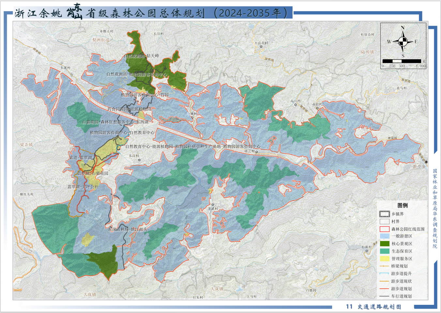Click the 龙溪村 village label
Screen dimensions: 441x313
click(x=213, y=209)
